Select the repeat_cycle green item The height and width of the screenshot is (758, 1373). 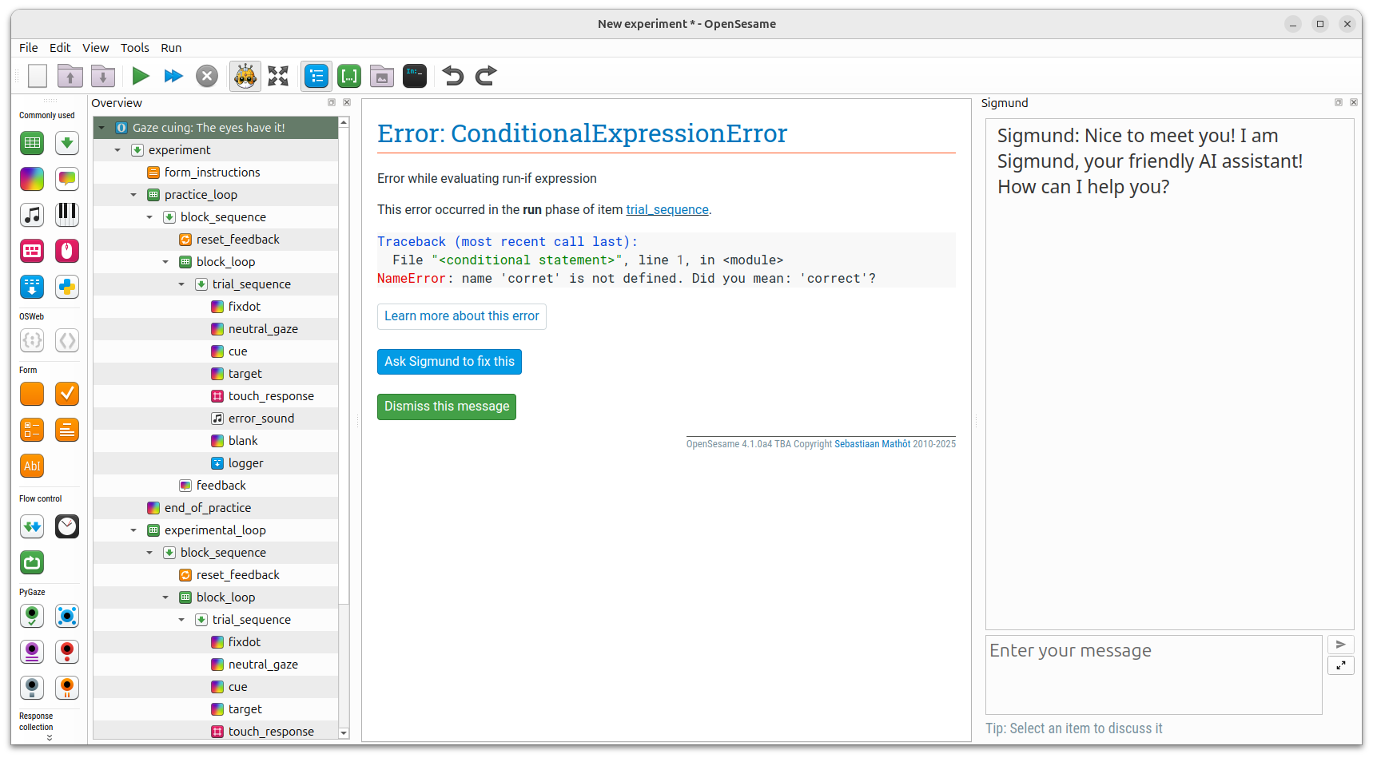coord(32,562)
